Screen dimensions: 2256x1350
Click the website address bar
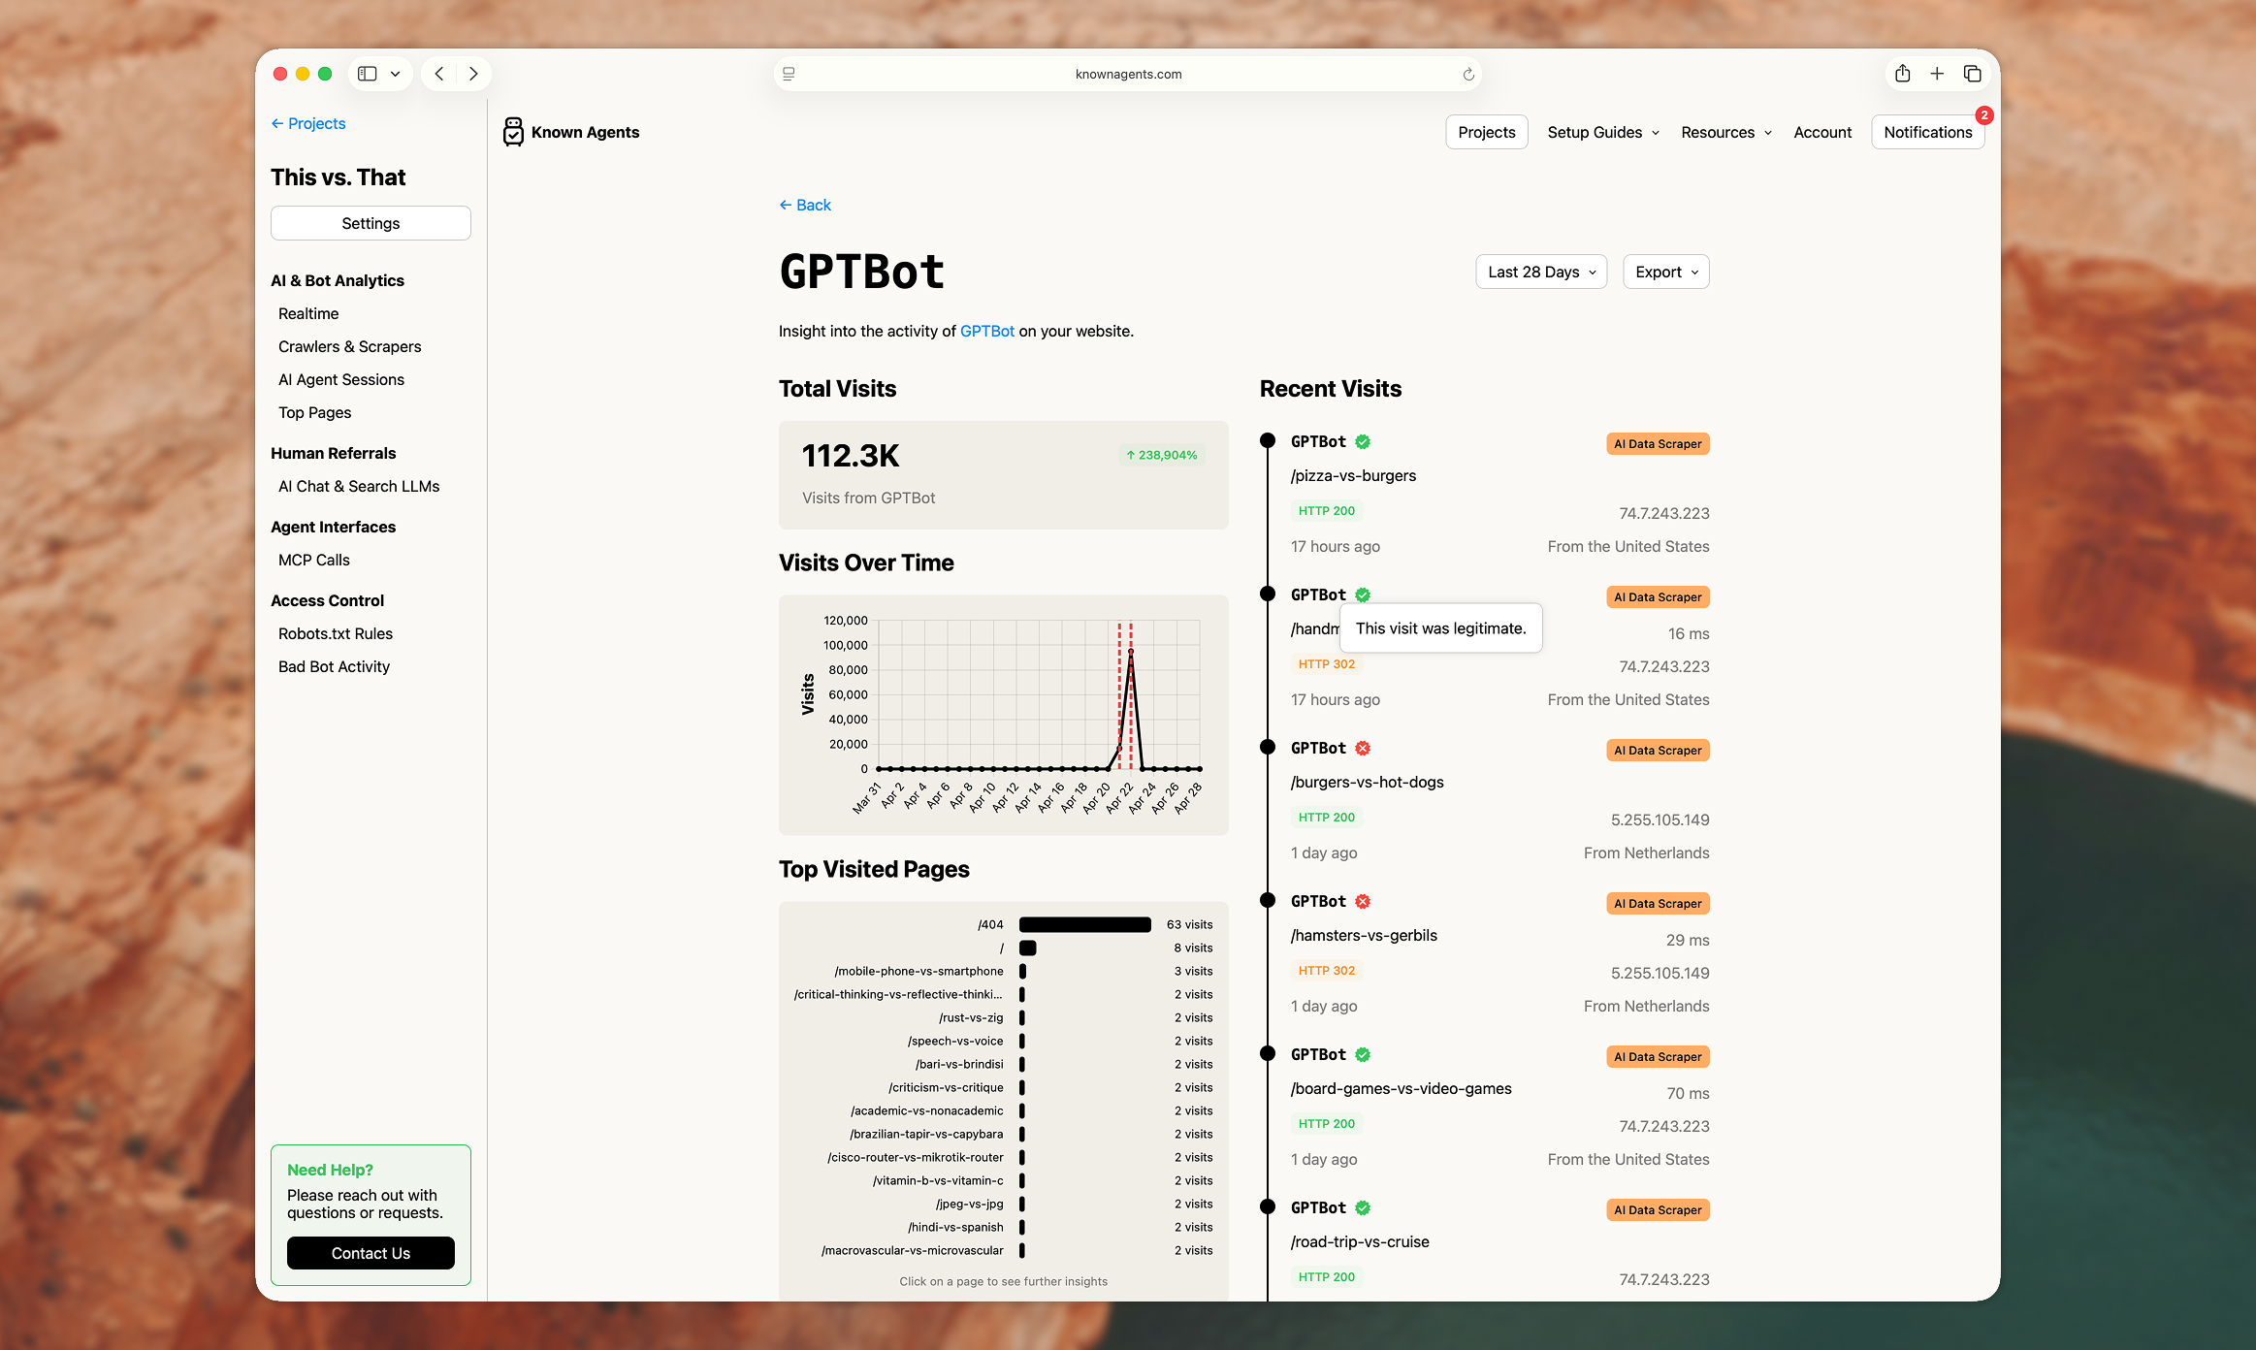point(1127,75)
